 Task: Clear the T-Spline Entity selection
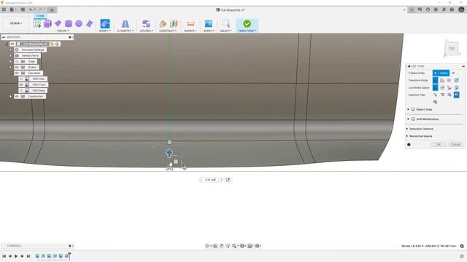pos(453,73)
